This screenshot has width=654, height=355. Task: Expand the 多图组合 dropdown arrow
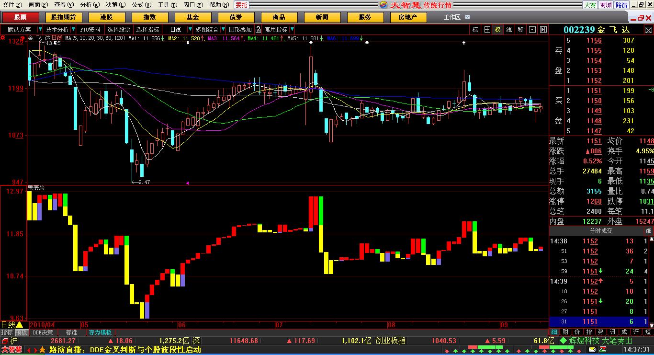223,30
